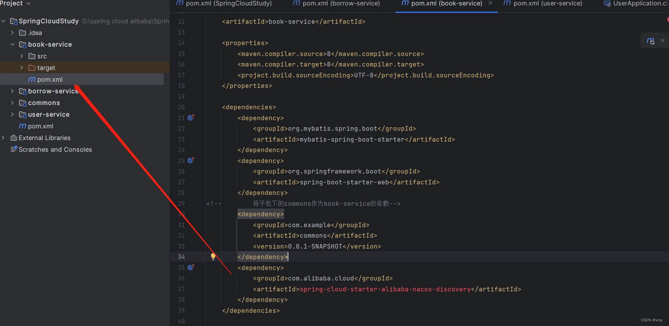
Task: Expand External Libraries node
Action: (x=4, y=138)
